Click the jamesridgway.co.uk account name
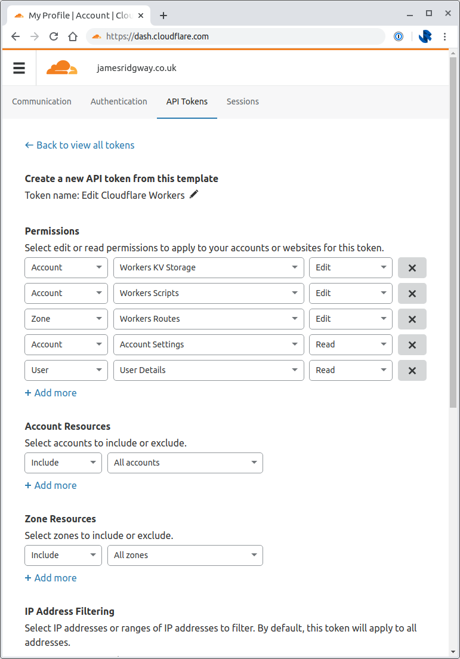 [137, 68]
